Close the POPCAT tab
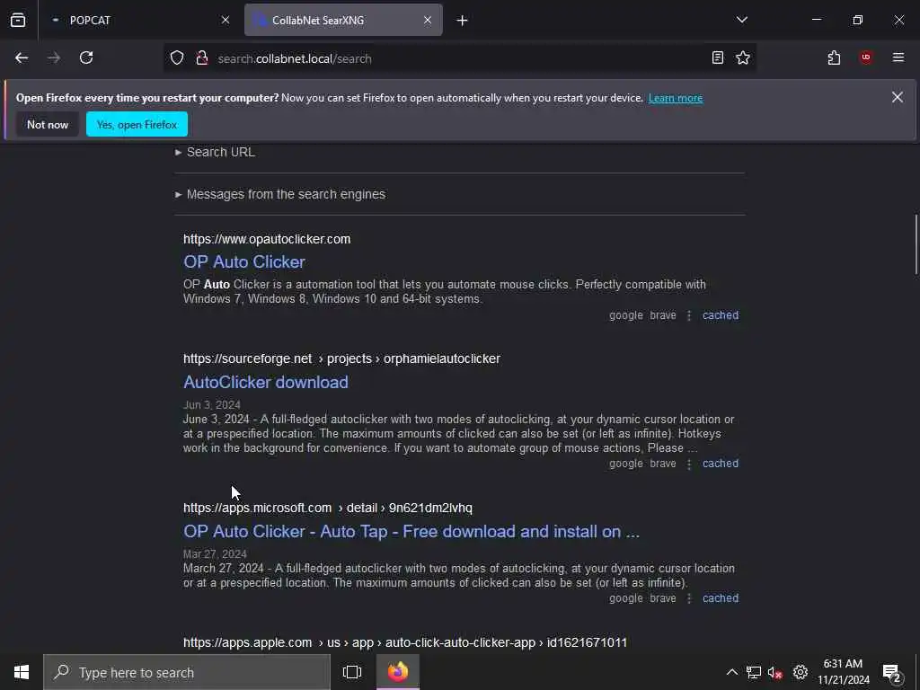The height and width of the screenshot is (690, 920). 226,20
